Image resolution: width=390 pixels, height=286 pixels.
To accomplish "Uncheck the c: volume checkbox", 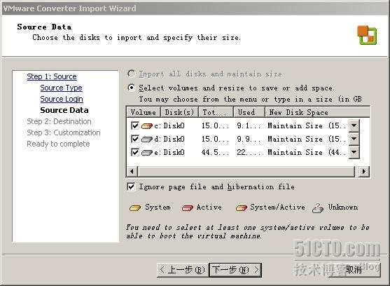I will click(x=135, y=125).
